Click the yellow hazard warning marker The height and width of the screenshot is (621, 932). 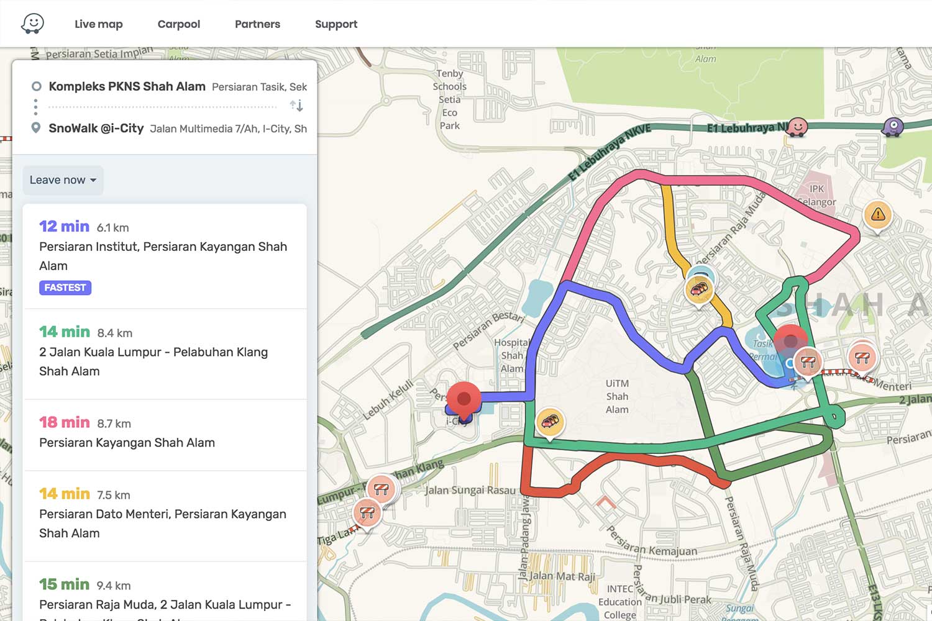[x=877, y=215]
